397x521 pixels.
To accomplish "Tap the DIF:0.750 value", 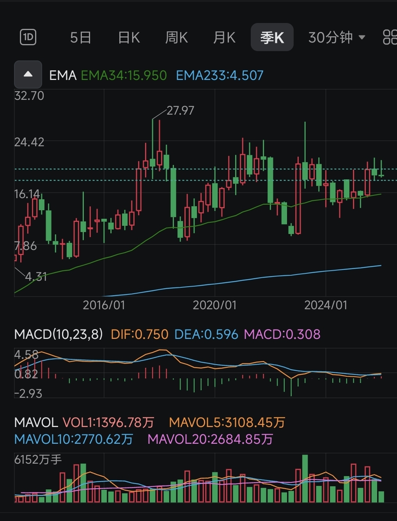I will pos(140,334).
